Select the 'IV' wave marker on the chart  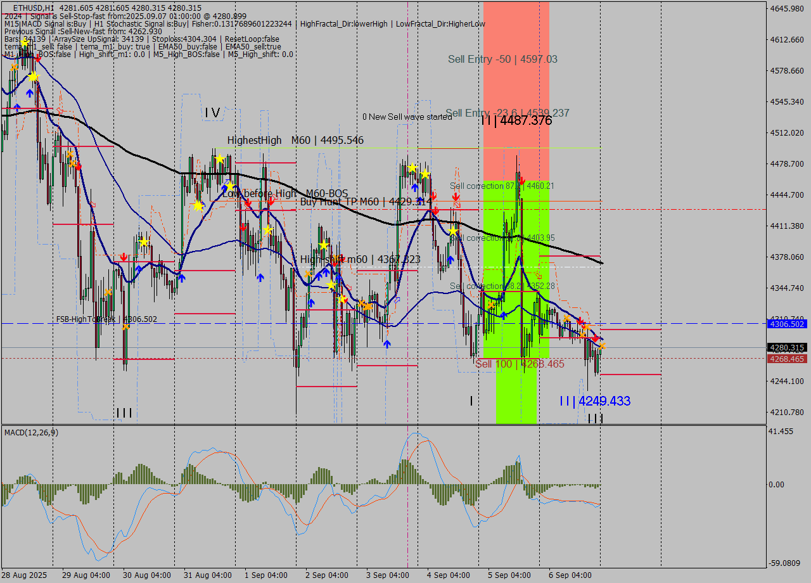click(x=212, y=113)
